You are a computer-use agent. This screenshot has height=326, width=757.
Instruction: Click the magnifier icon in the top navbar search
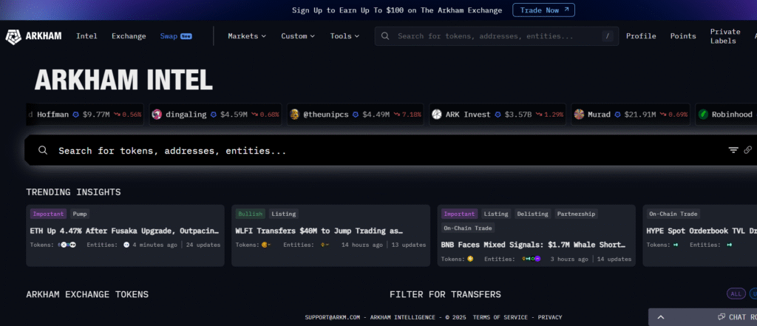[x=384, y=35]
